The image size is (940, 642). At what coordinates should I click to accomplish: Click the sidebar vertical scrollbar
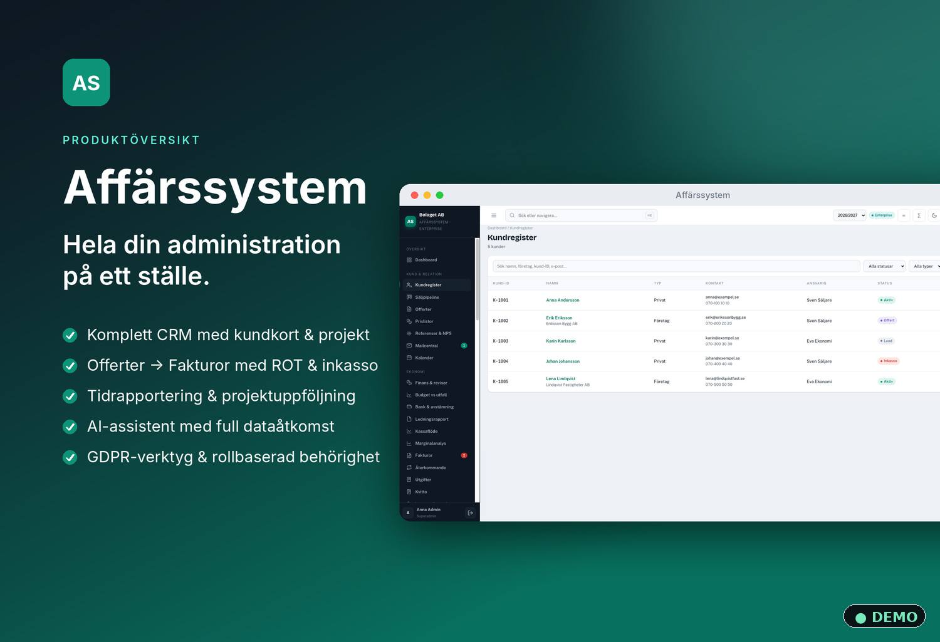pyautogui.click(x=478, y=280)
